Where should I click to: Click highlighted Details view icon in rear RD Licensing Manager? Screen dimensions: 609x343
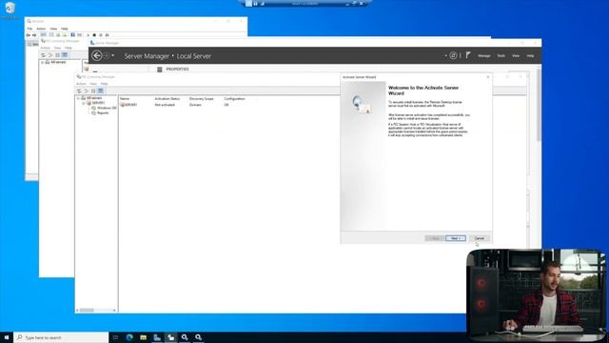click(65, 55)
